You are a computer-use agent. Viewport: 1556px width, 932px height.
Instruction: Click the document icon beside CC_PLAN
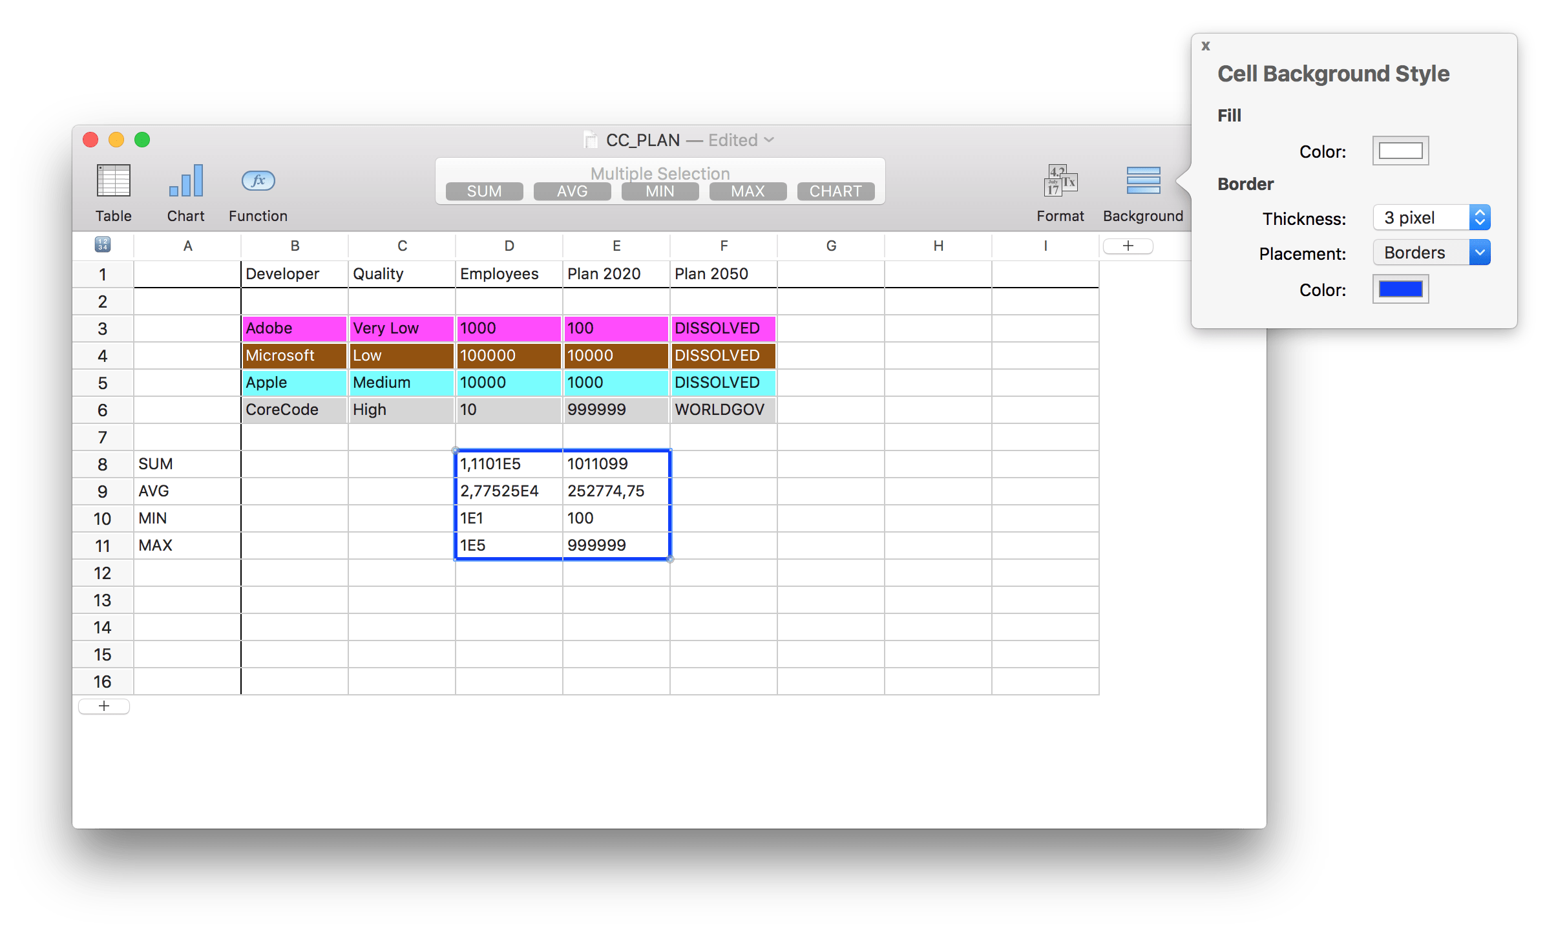[x=590, y=140]
